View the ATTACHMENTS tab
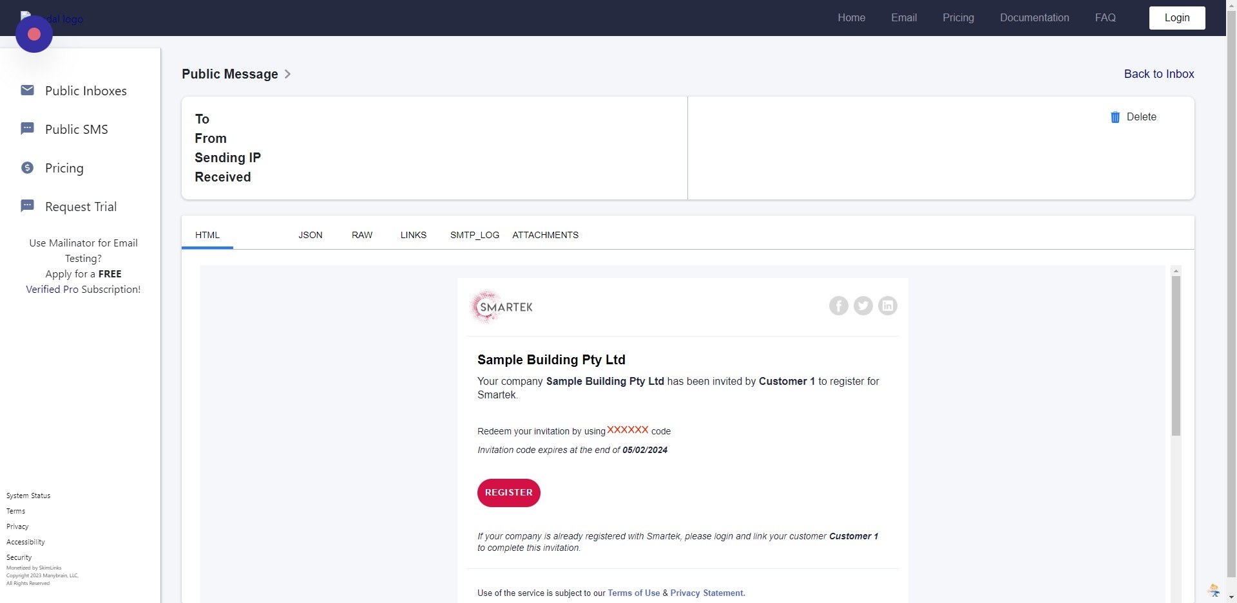Image resolution: width=1237 pixels, height=603 pixels. (x=546, y=235)
